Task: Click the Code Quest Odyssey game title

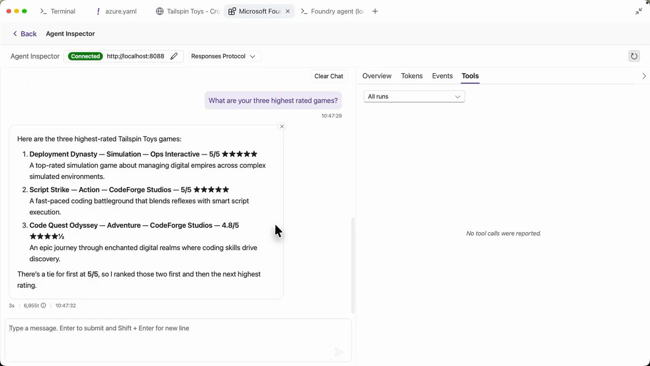Action: click(x=63, y=225)
